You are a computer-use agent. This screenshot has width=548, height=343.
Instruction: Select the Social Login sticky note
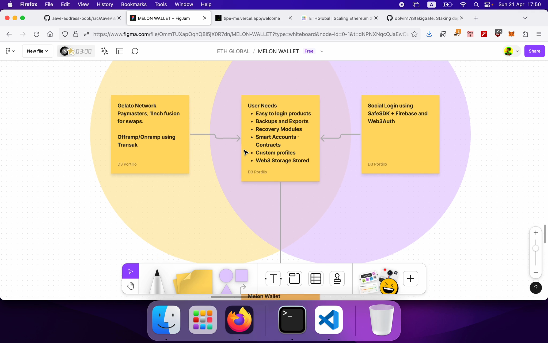click(x=400, y=134)
